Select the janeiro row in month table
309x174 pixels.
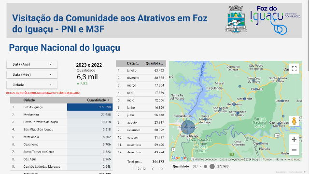pyautogui.click(x=141, y=71)
